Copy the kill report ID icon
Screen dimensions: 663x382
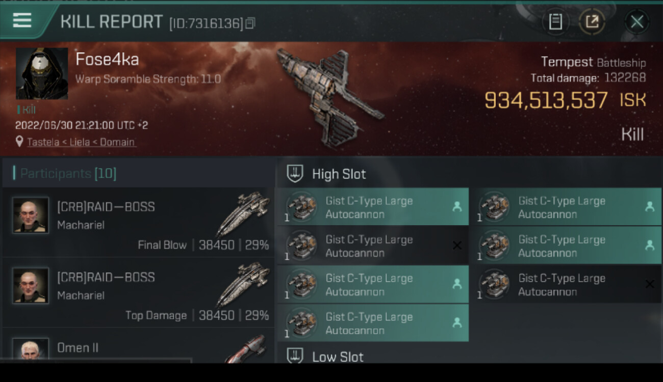250,23
